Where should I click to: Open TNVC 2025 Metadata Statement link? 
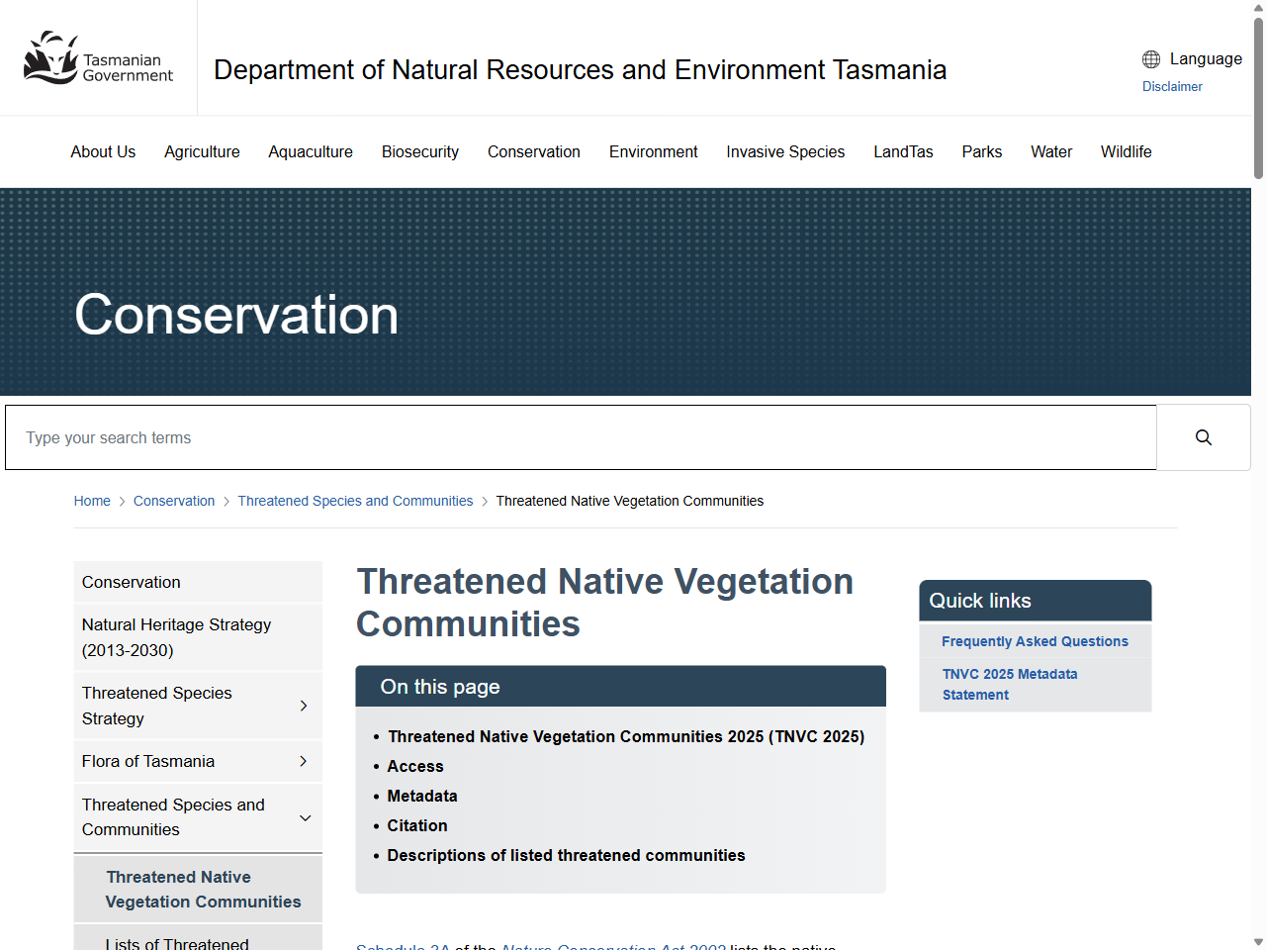point(1010,684)
